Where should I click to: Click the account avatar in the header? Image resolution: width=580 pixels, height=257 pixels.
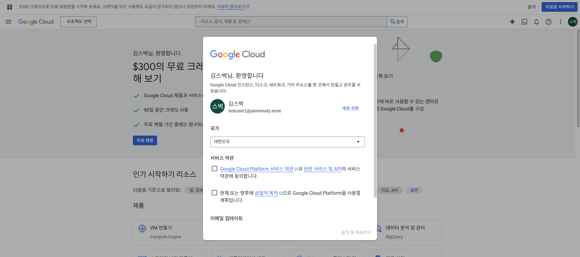click(x=573, y=22)
